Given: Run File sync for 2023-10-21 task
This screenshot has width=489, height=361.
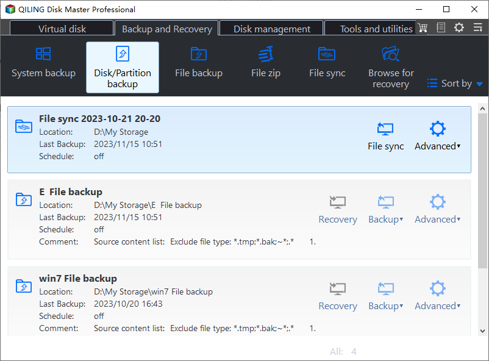Looking at the screenshot, I should pyautogui.click(x=385, y=137).
